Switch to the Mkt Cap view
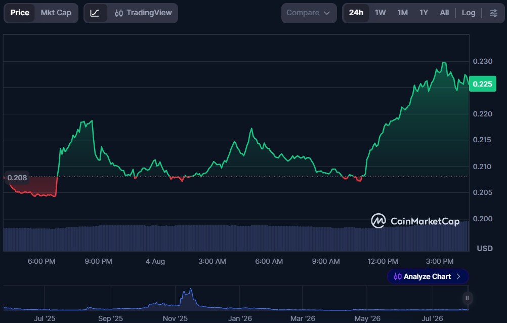 pyautogui.click(x=56, y=13)
